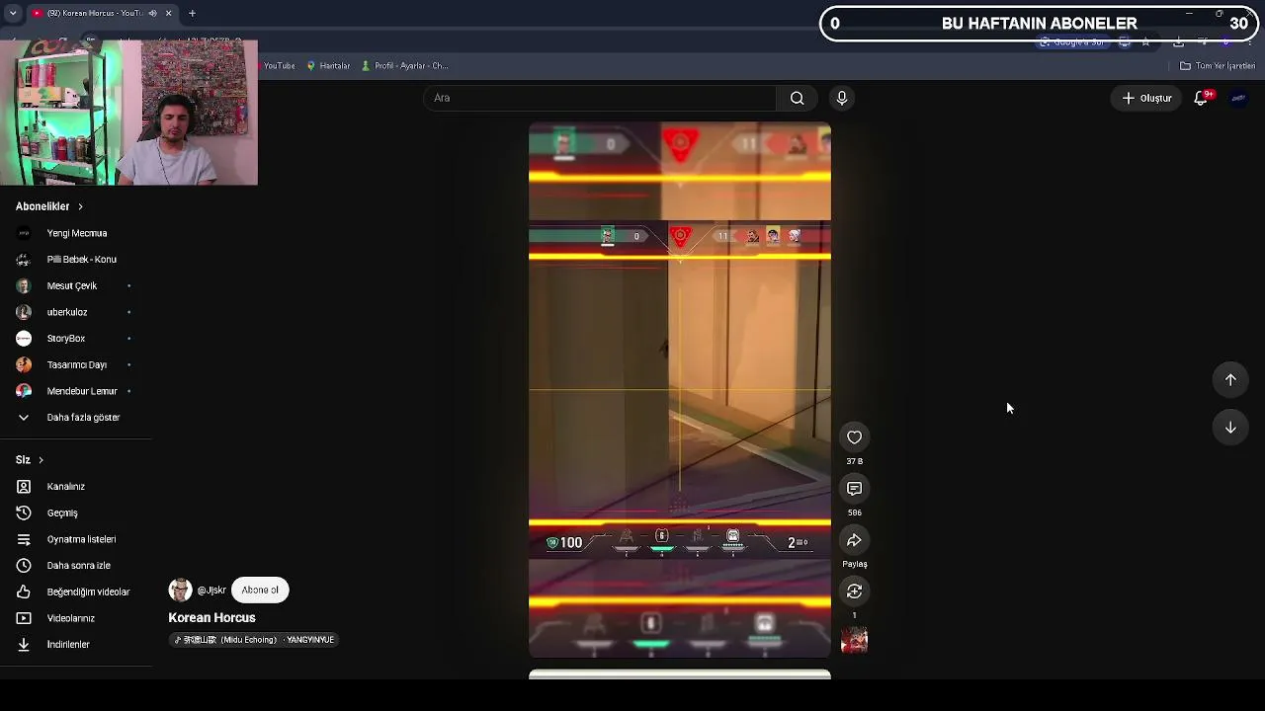
Task: Open Videolarınız
Action: click(76, 618)
